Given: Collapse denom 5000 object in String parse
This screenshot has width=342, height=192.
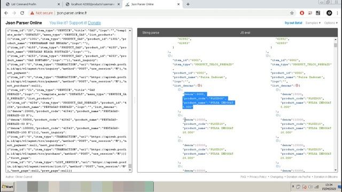Looking at the screenshot, I should pos(180,90).
